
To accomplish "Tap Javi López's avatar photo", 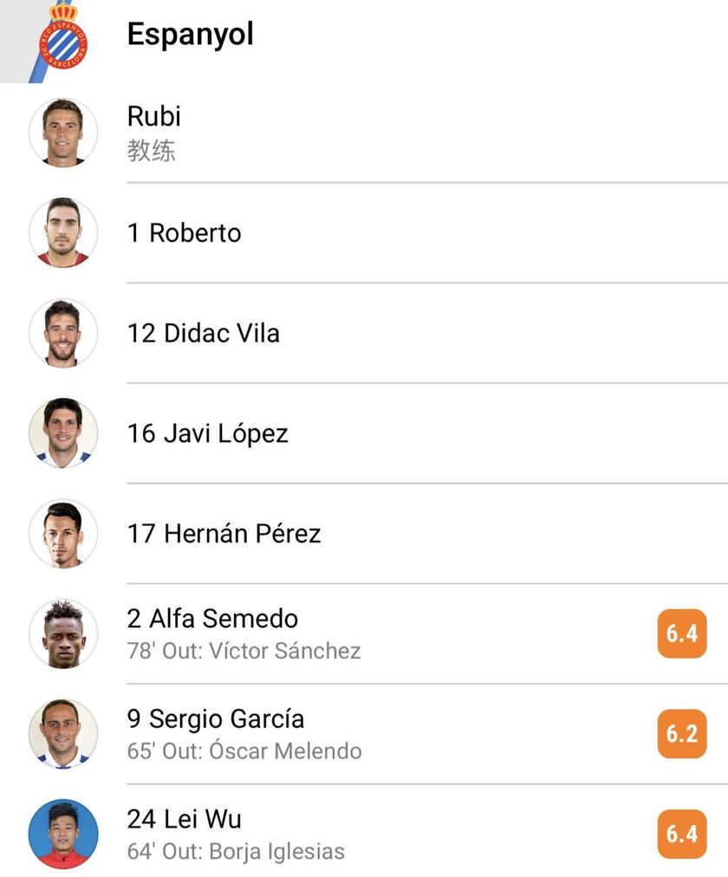I will click(63, 433).
